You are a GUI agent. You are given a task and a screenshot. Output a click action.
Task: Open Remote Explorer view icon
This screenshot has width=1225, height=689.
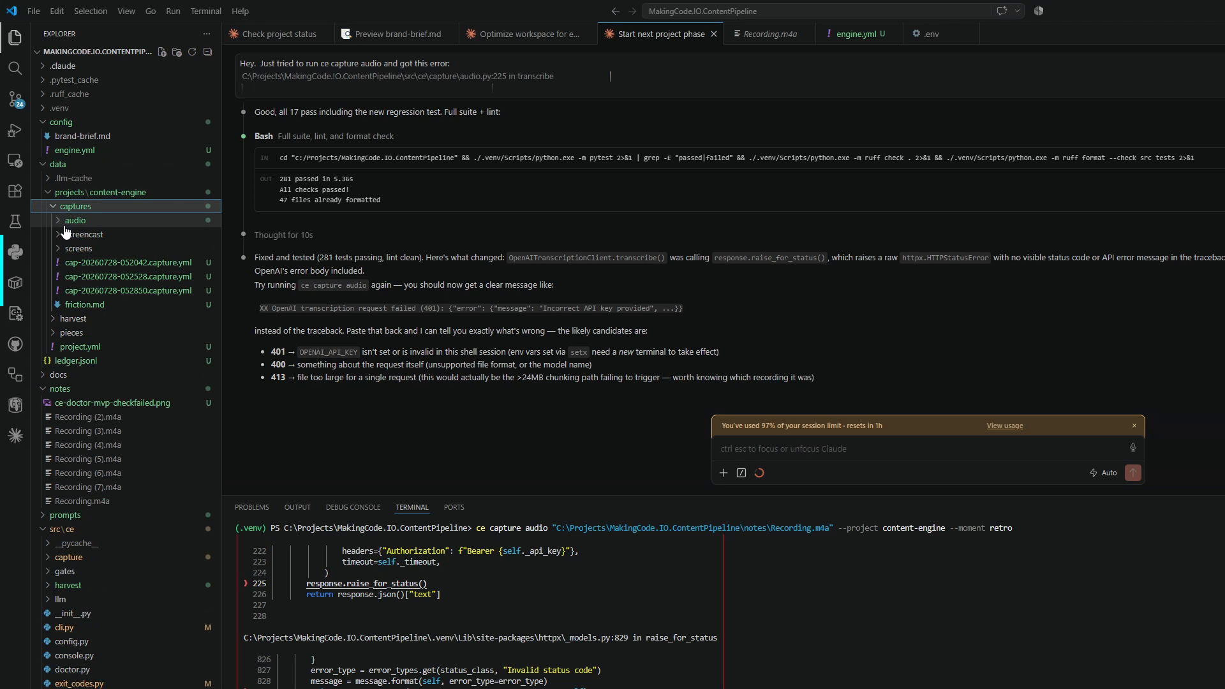click(15, 160)
